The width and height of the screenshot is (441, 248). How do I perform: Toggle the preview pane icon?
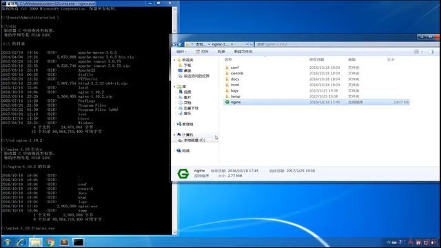coord(431,52)
